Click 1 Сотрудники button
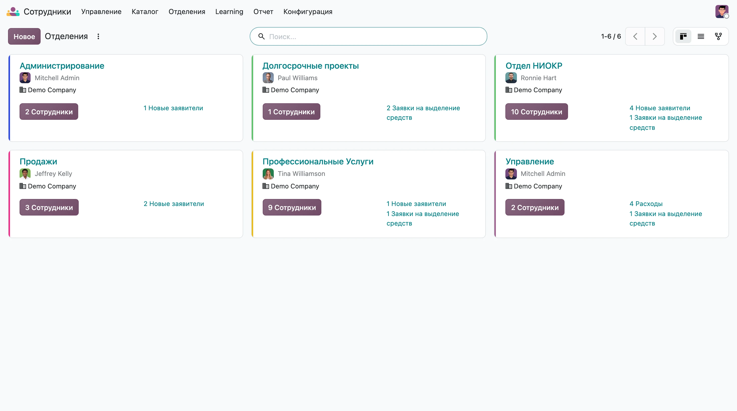The height and width of the screenshot is (411, 737). [291, 112]
